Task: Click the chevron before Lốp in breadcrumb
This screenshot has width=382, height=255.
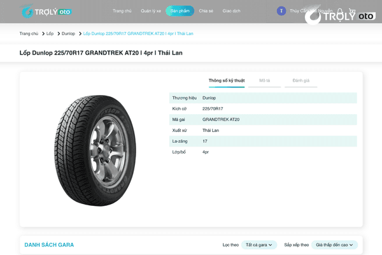Action: point(43,33)
